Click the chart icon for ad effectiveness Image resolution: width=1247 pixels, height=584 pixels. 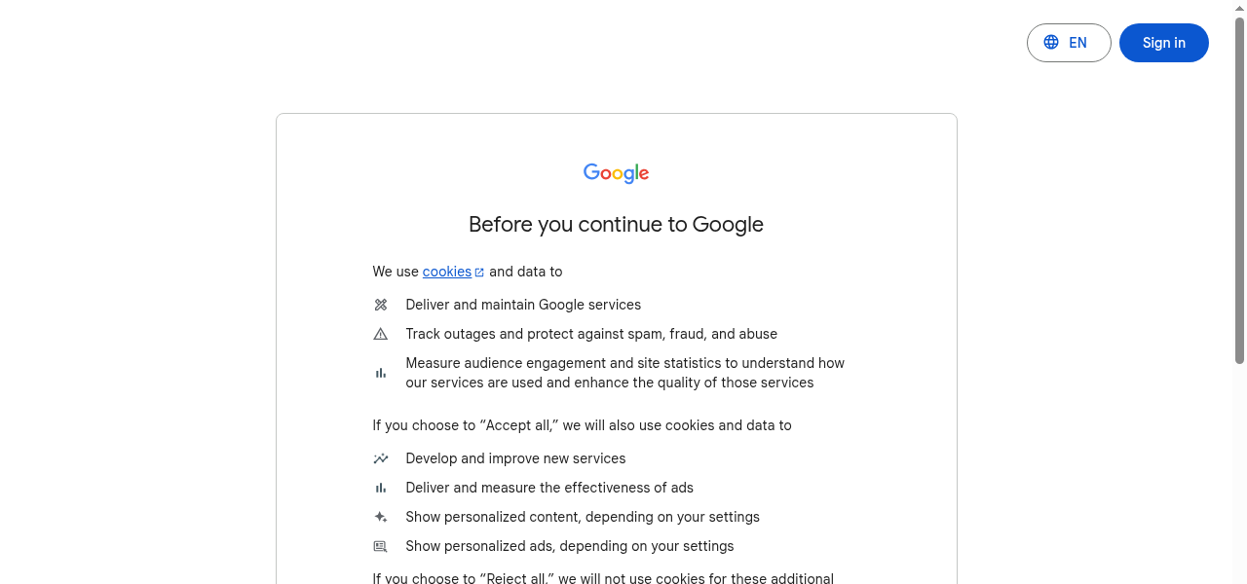(x=380, y=488)
